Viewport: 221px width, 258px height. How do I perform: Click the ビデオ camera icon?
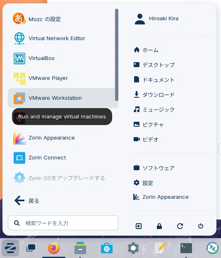[137, 139]
